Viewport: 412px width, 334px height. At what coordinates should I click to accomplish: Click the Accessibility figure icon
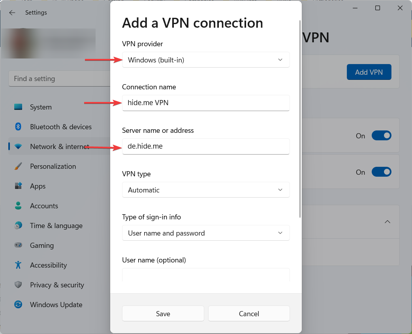[18, 265]
